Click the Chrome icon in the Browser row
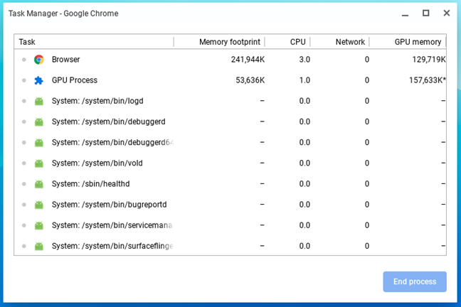This screenshot has height=307, width=461. click(39, 60)
